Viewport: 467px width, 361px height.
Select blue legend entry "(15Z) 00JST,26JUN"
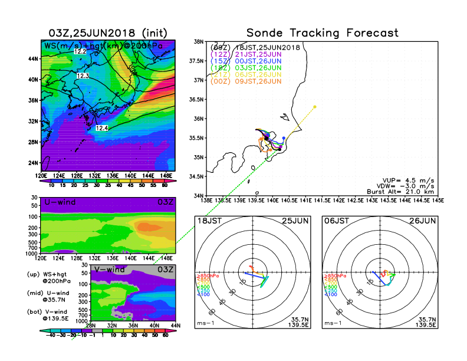tap(246, 61)
